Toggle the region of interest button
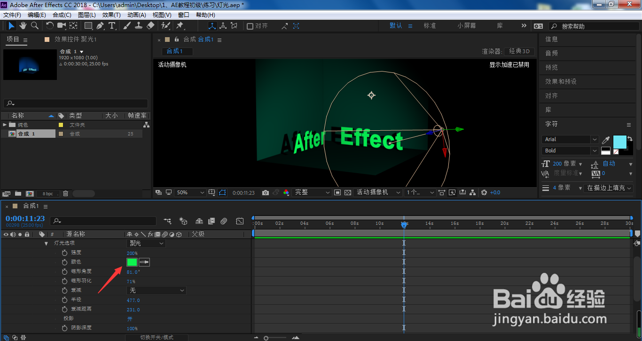Viewport: 642px width, 341px height. (x=337, y=192)
